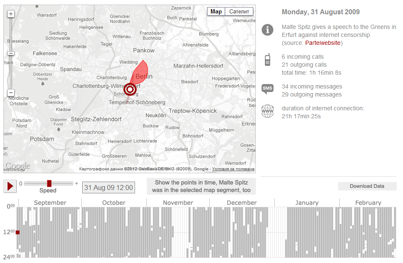403x263 pixels.
Task: Click the red current-time marker on the timeline
Action: 18,232
